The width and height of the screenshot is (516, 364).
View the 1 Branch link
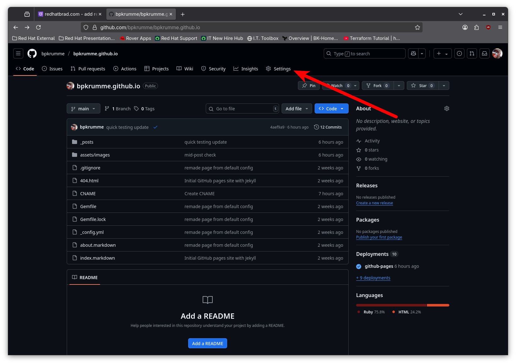[x=118, y=109]
